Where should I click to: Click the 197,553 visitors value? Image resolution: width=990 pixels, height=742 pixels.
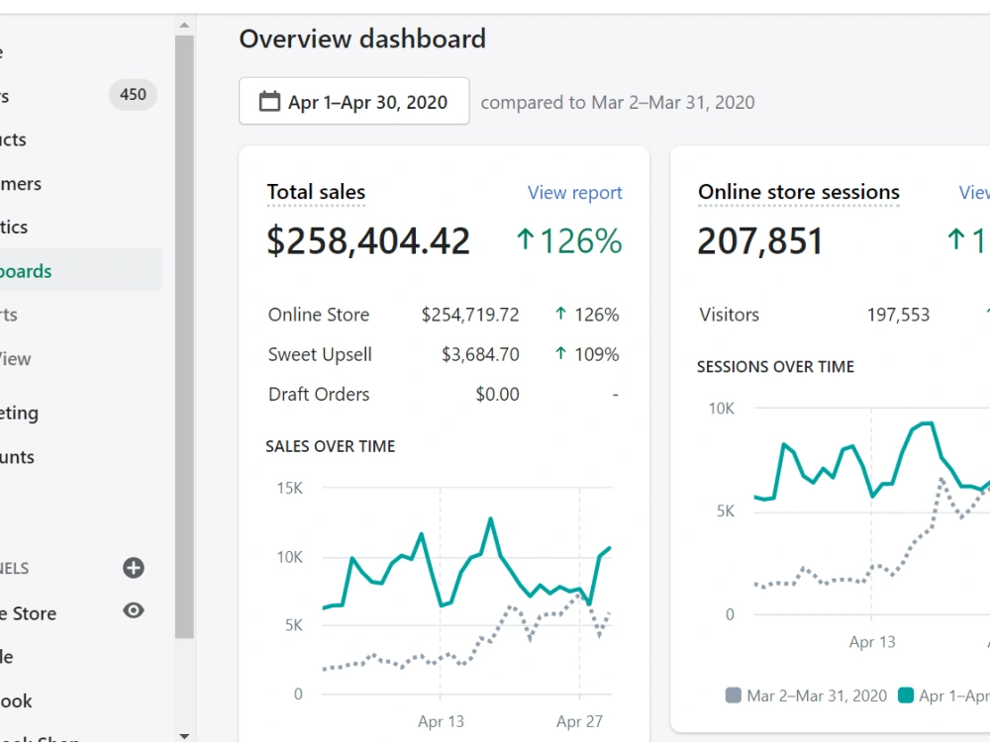(899, 315)
